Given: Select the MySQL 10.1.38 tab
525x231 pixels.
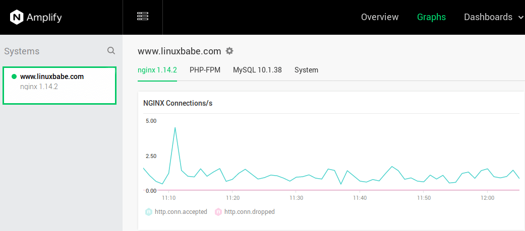Looking at the screenshot, I should click(257, 70).
